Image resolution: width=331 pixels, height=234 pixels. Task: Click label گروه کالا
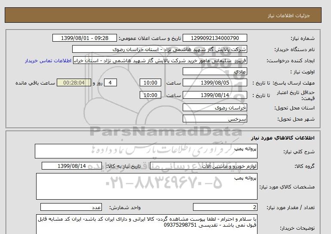pyautogui.click(x=305, y=166)
